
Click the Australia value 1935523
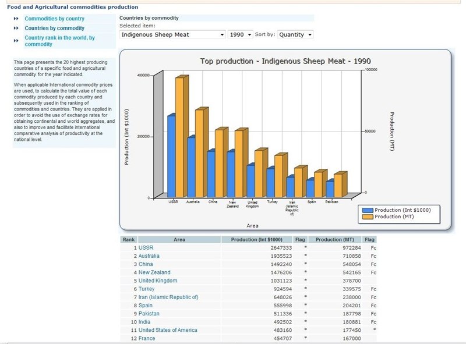point(281,256)
